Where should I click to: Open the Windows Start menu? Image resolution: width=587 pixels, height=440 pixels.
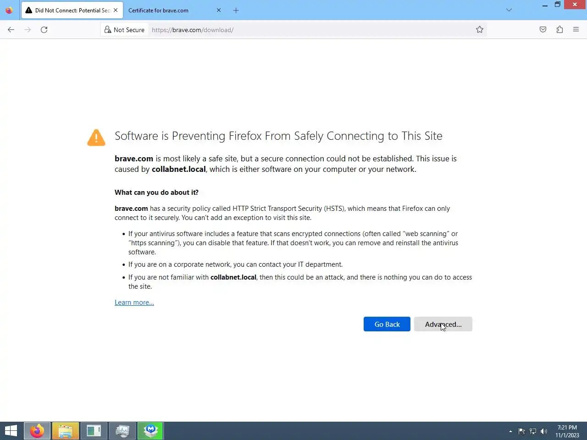click(11, 431)
